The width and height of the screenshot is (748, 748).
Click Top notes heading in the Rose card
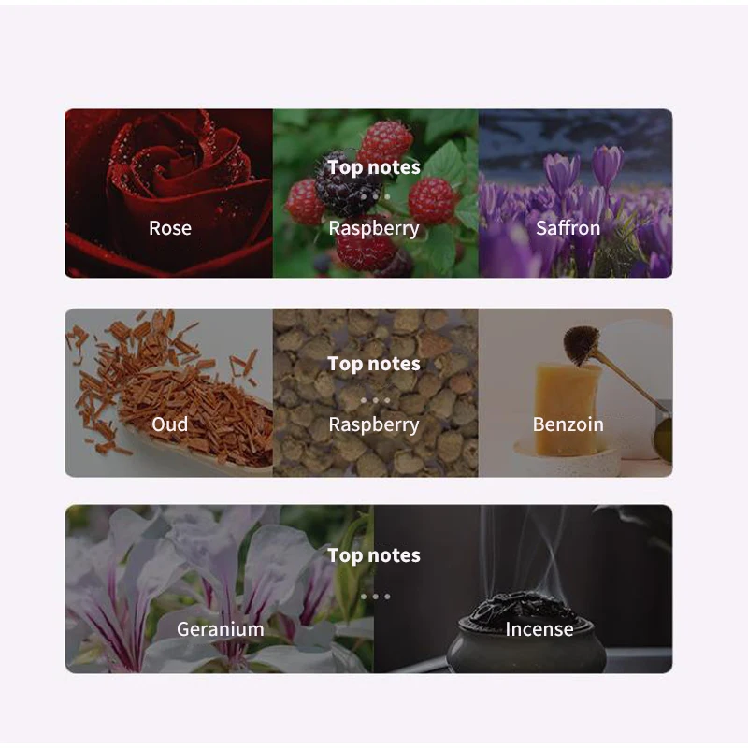click(374, 167)
